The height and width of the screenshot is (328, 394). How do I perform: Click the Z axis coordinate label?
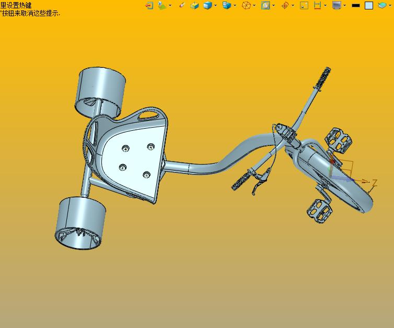pyautogui.click(x=374, y=183)
